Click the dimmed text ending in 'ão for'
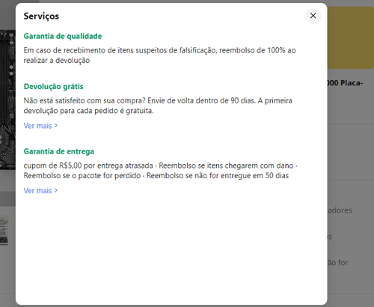 point(337,263)
